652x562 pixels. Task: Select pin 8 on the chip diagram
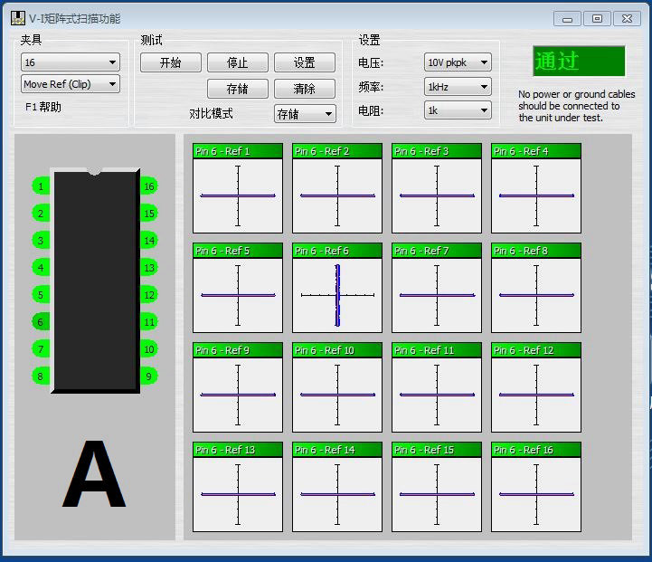click(41, 376)
